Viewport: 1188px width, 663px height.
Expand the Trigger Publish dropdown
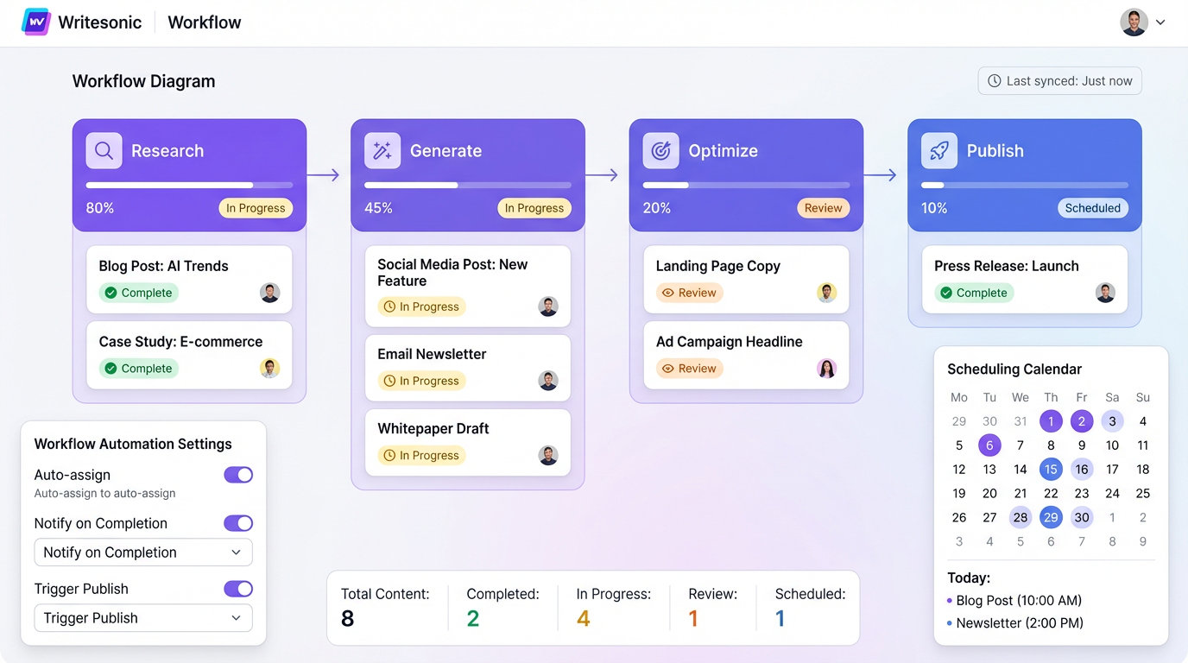142,618
